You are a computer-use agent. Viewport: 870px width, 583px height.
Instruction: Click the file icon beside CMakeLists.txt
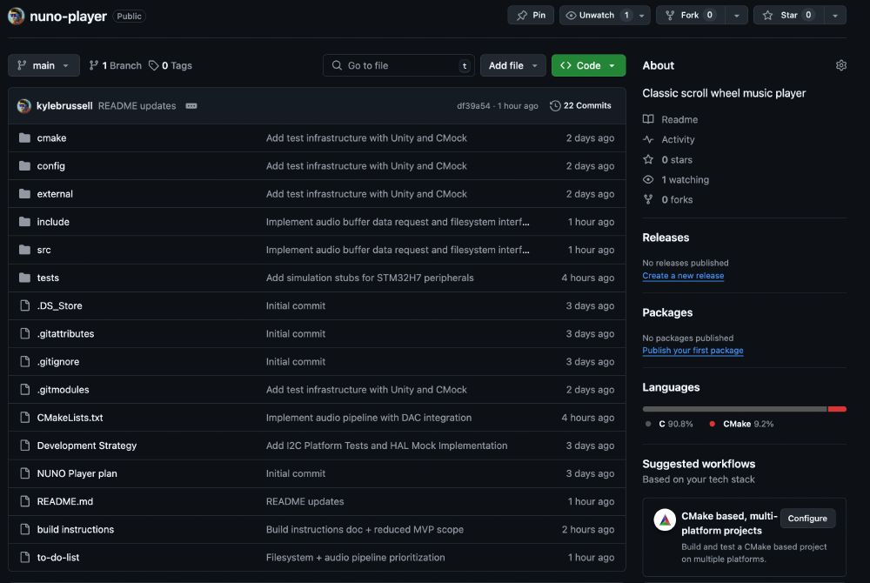click(24, 417)
